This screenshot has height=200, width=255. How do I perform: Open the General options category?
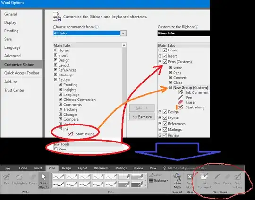coord(10,14)
